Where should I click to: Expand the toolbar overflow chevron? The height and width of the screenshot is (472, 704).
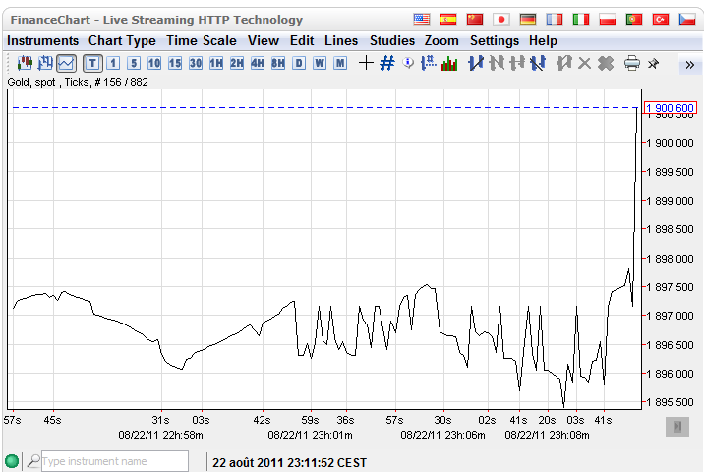point(689,63)
